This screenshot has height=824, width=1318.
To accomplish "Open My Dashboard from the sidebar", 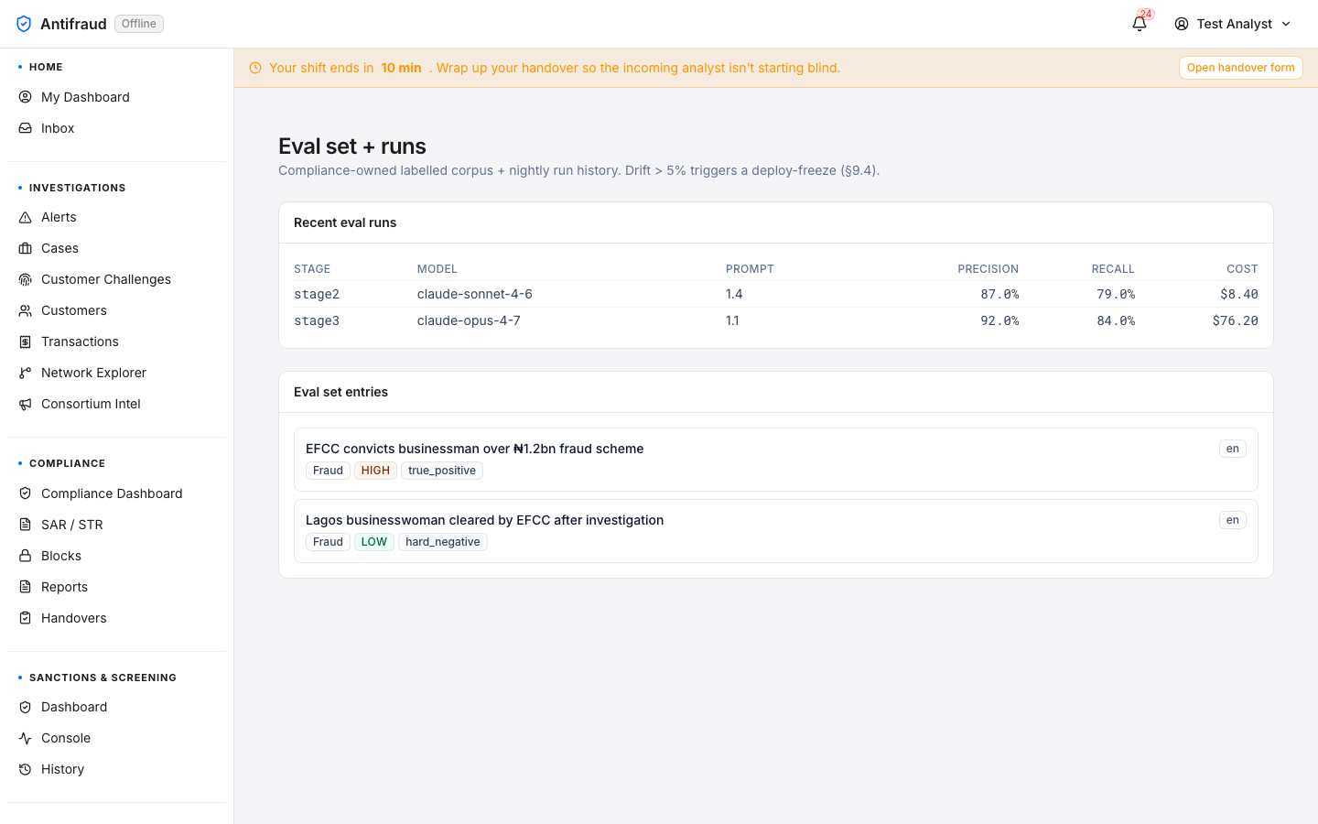I will click(x=116, y=97).
